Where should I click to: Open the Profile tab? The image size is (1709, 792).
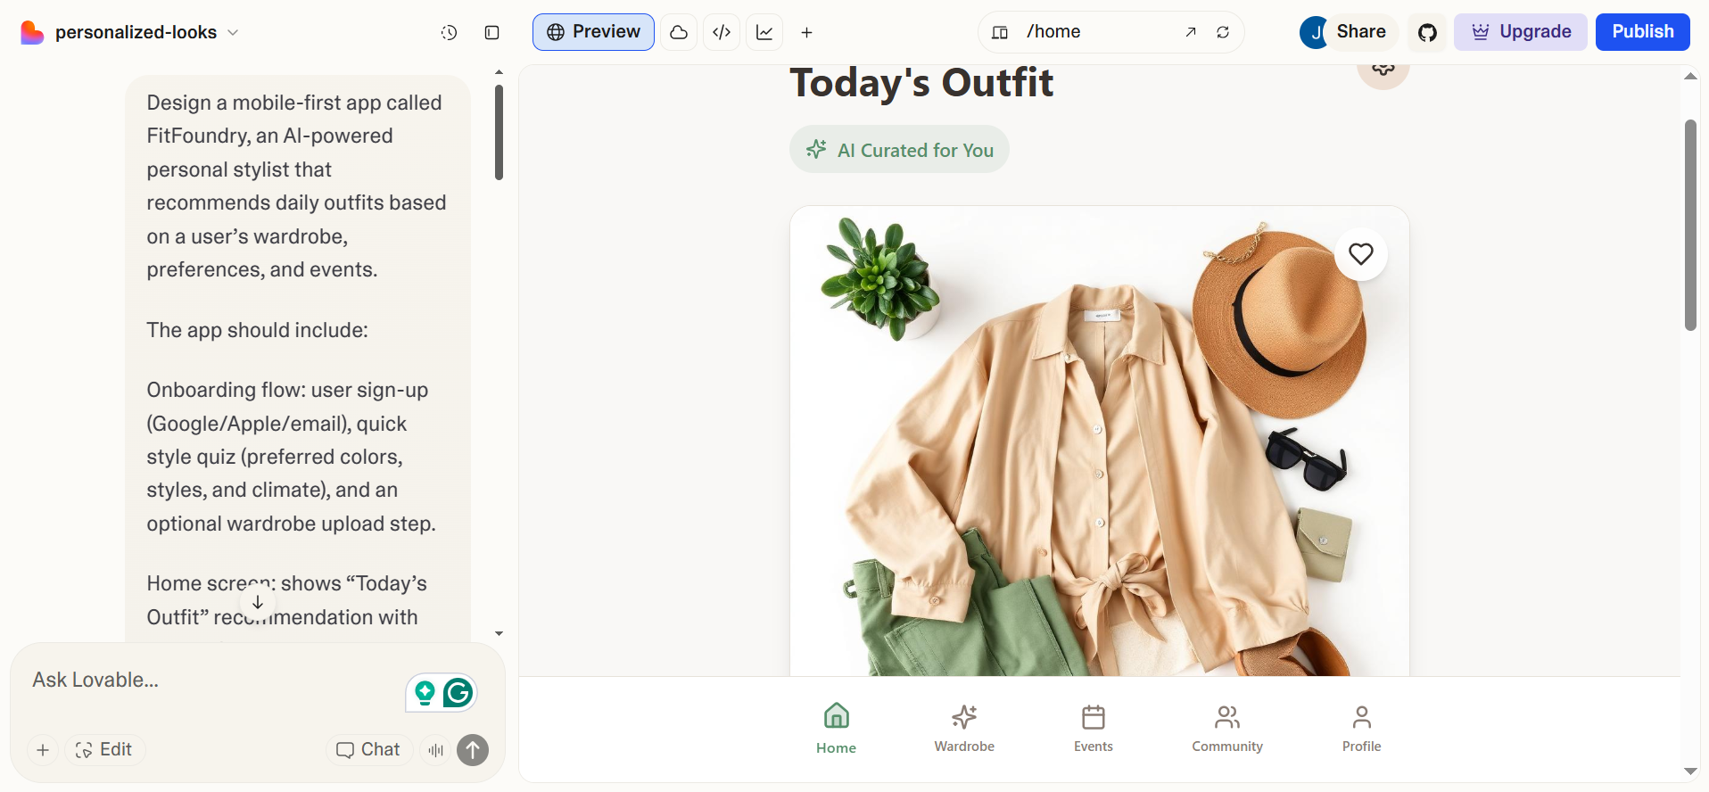coord(1362,729)
